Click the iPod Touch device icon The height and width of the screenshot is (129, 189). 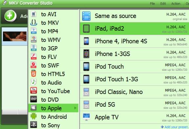(86, 66)
